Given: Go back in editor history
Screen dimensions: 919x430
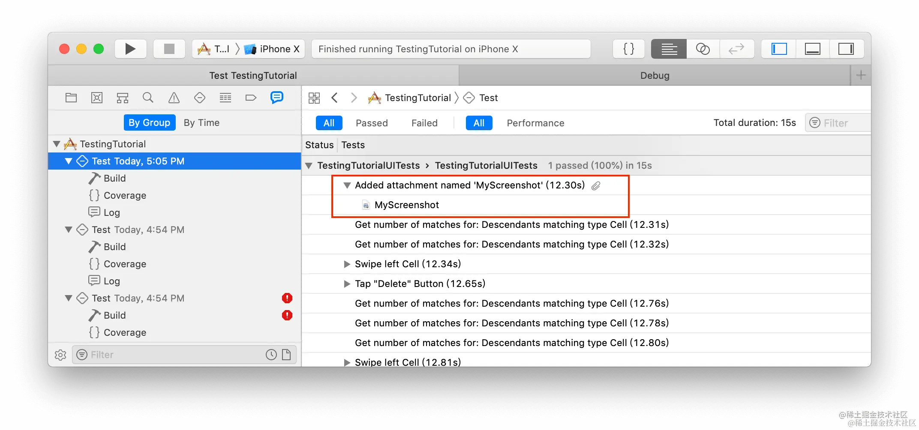Looking at the screenshot, I should pyautogui.click(x=335, y=98).
